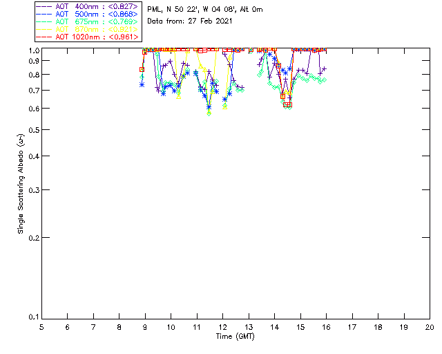Click the '10' hour label on the time axis
442x354 pixels.
(x=171, y=327)
